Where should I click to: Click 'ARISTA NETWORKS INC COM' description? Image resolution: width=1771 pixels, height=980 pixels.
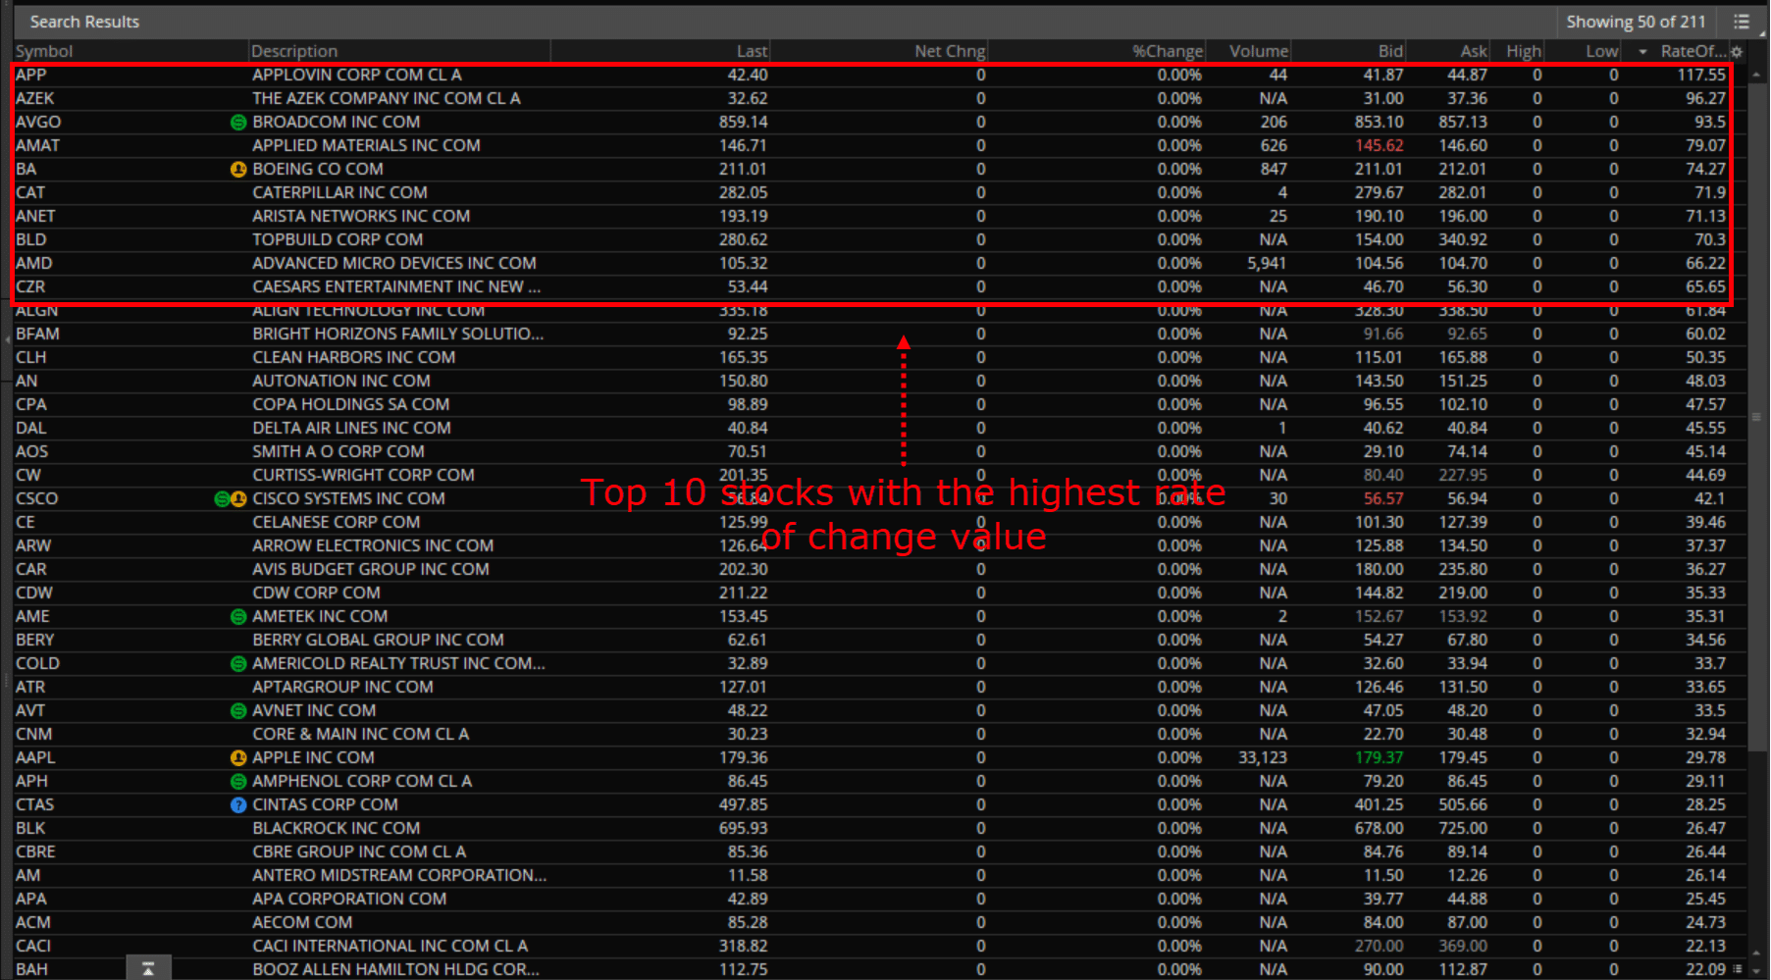(361, 216)
